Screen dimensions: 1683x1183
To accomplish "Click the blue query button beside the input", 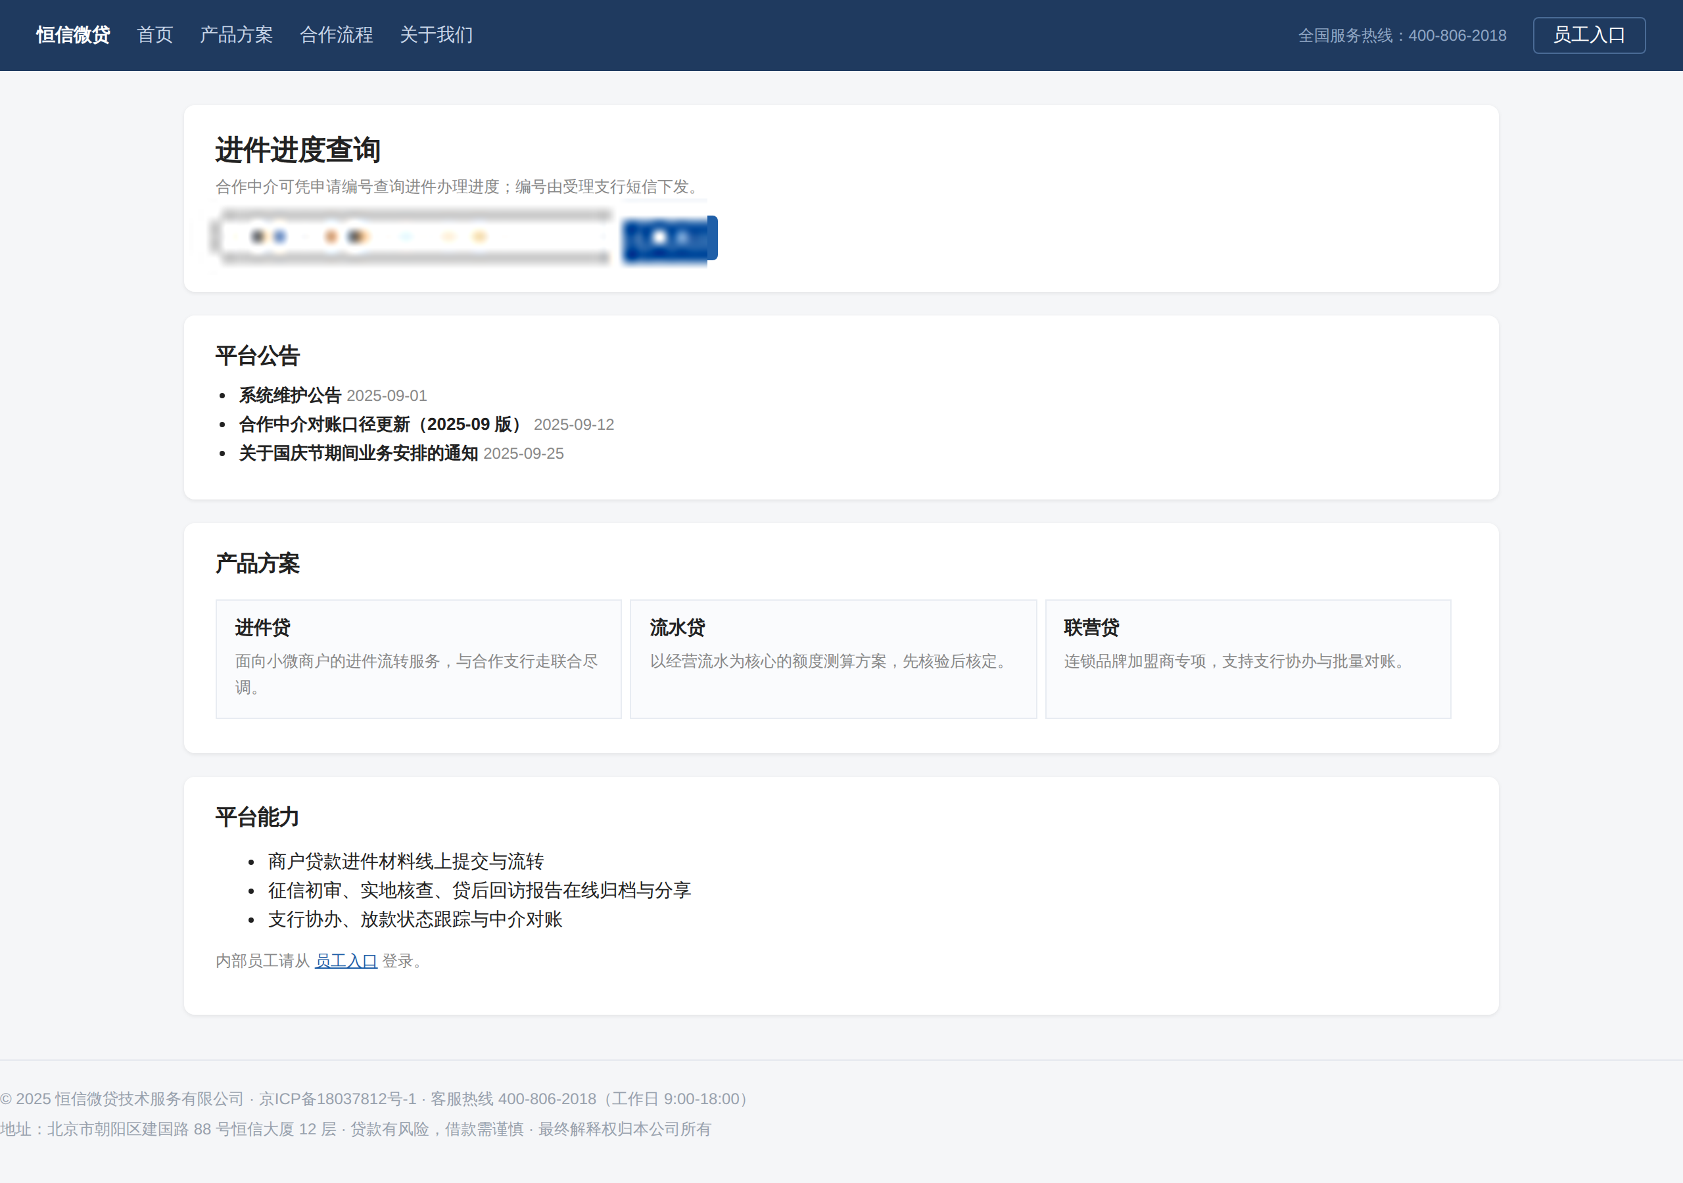I will click(670, 237).
